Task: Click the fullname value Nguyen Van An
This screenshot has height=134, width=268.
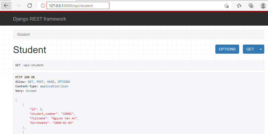Action: (65, 118)
